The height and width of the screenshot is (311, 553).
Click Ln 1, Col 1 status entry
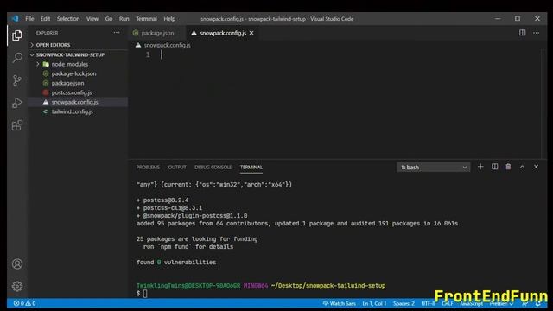click(x=374, y=303)
